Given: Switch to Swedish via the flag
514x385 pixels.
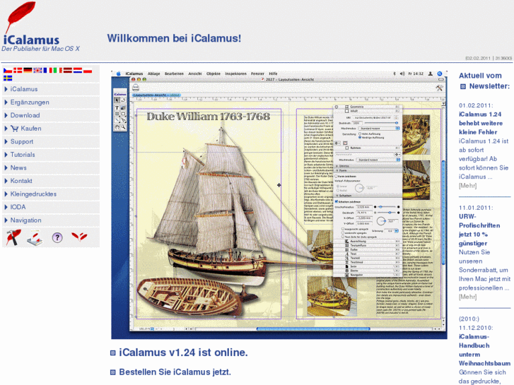Looking at the screenshot, I should 8,78.
